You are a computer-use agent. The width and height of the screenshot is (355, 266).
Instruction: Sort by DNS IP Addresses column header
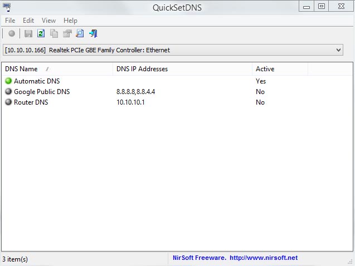click(x=182, y=69)
